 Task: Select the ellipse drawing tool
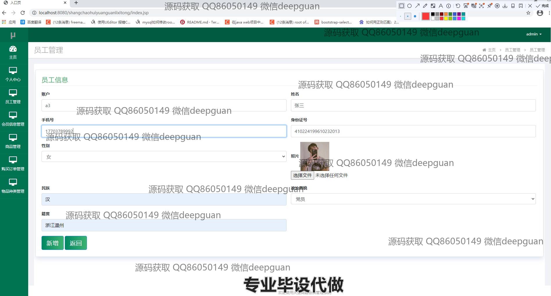(409, 6)
